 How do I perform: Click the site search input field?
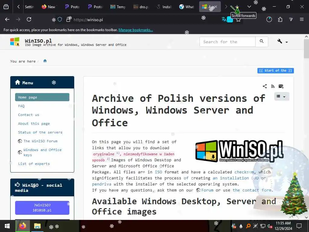pos(228,42)
